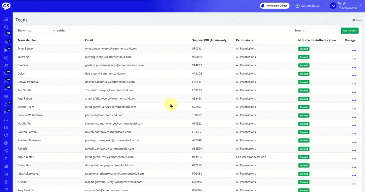Open manage menu for Deisy
This screenshot has height=192, width=365.
354,76
